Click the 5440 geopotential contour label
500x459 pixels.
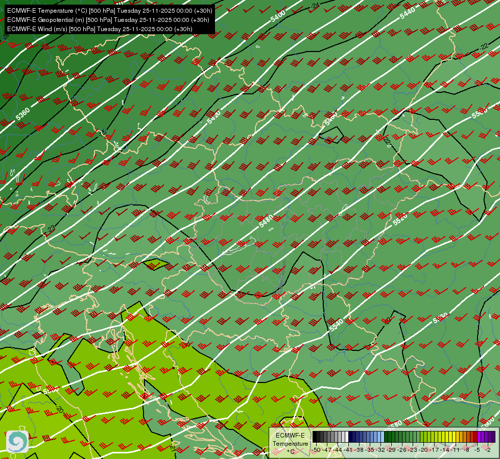407,13
